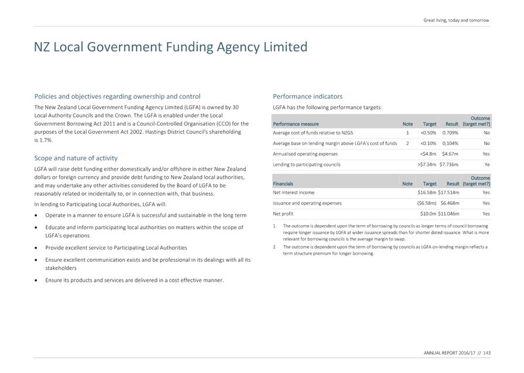
Task: Click the 'Financials' table header
Action: [x=283, y=184]
